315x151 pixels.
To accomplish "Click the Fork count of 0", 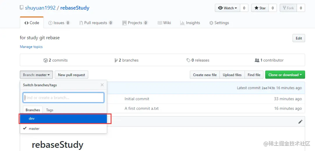I will pos(301,8).
